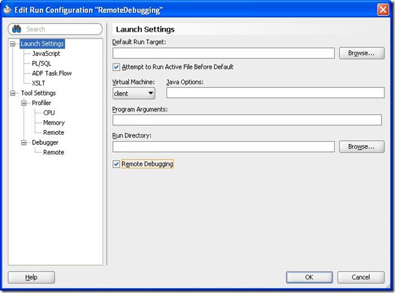
Task: Collapse the Debugger tree node
Action: click(25, 142)
